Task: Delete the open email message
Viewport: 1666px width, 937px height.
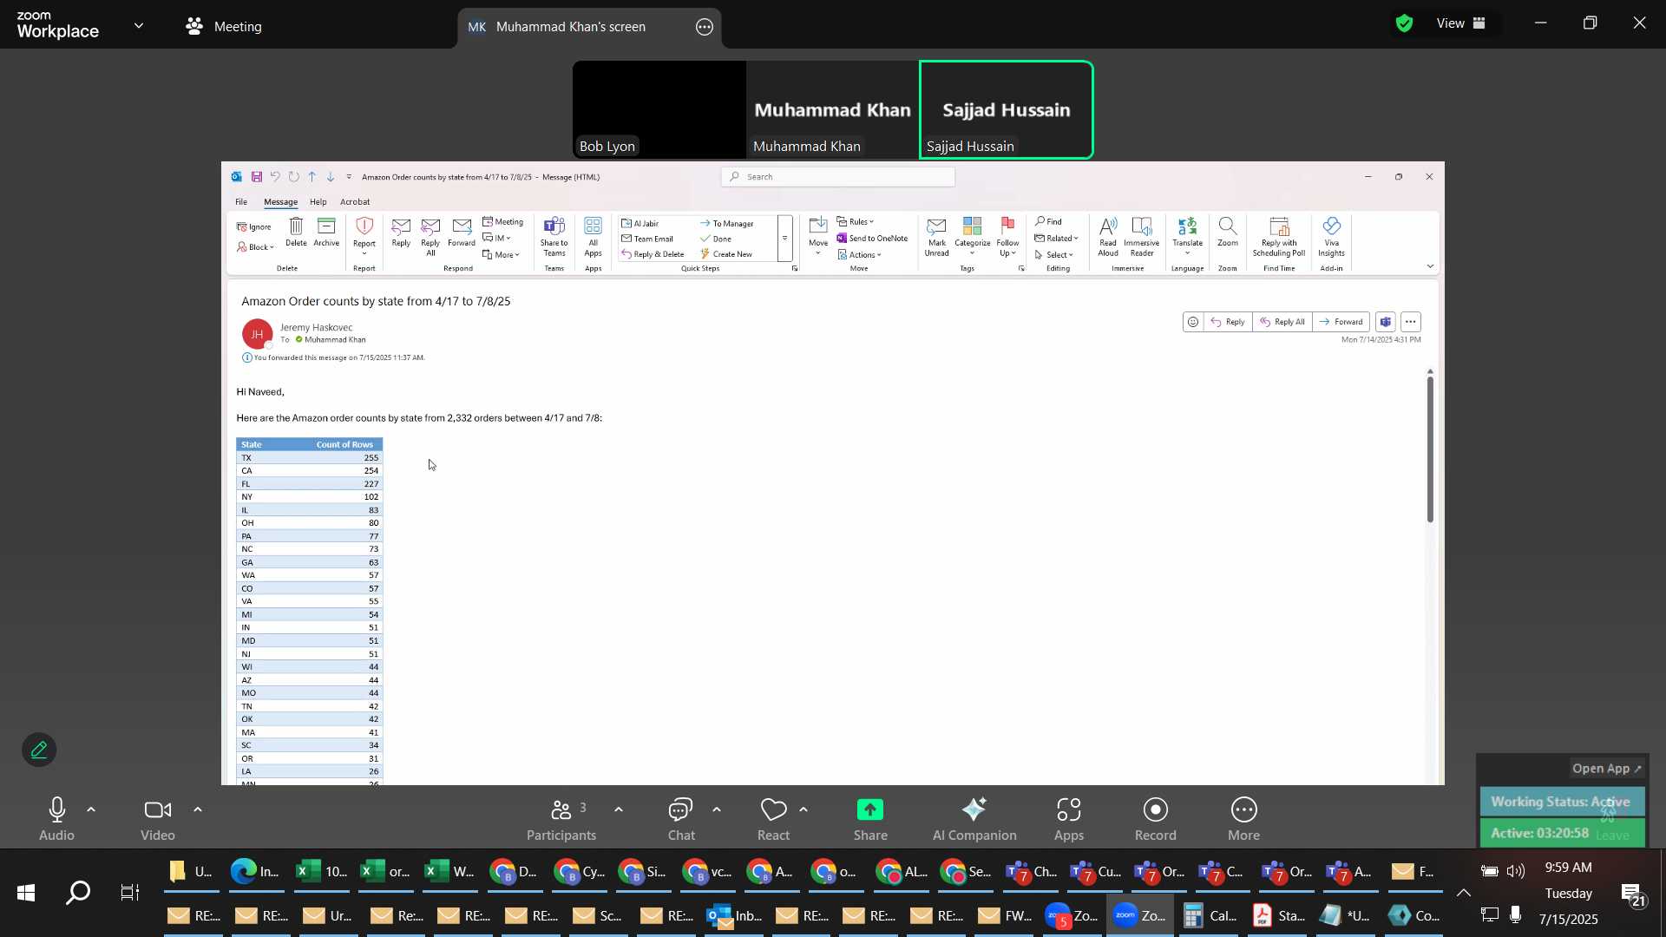Action: (x=296, y=233)
